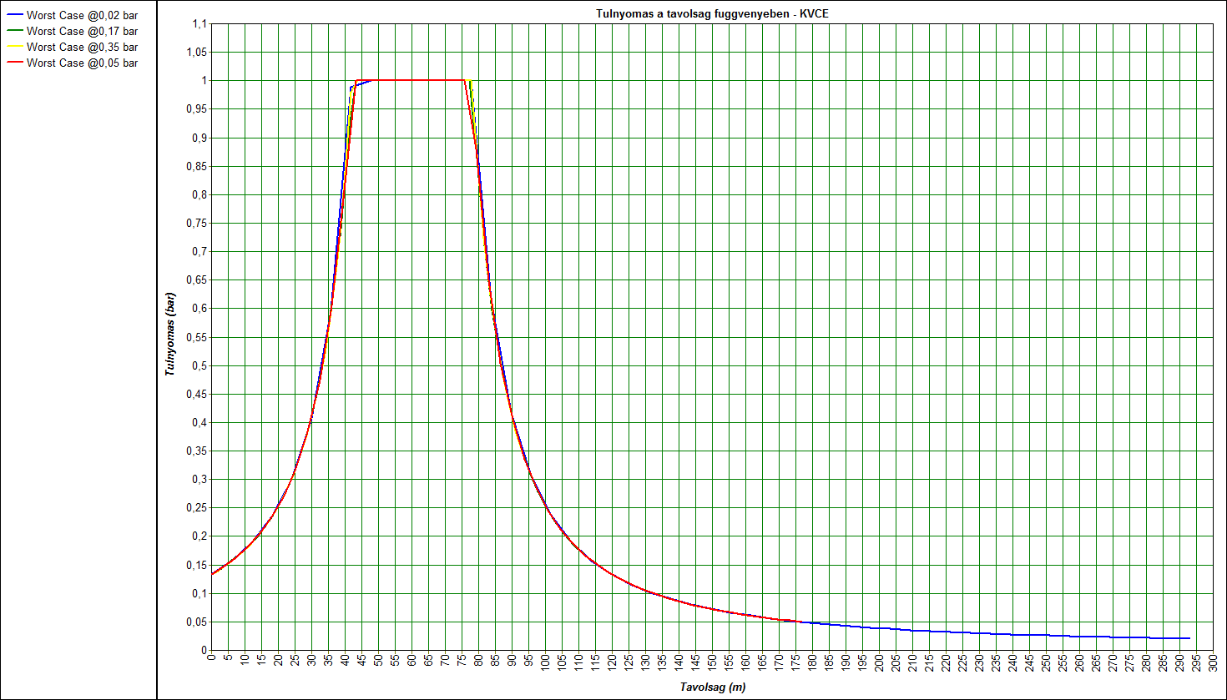
Task: Click the red line swatch in legend
Action: [x=15, y=63]
